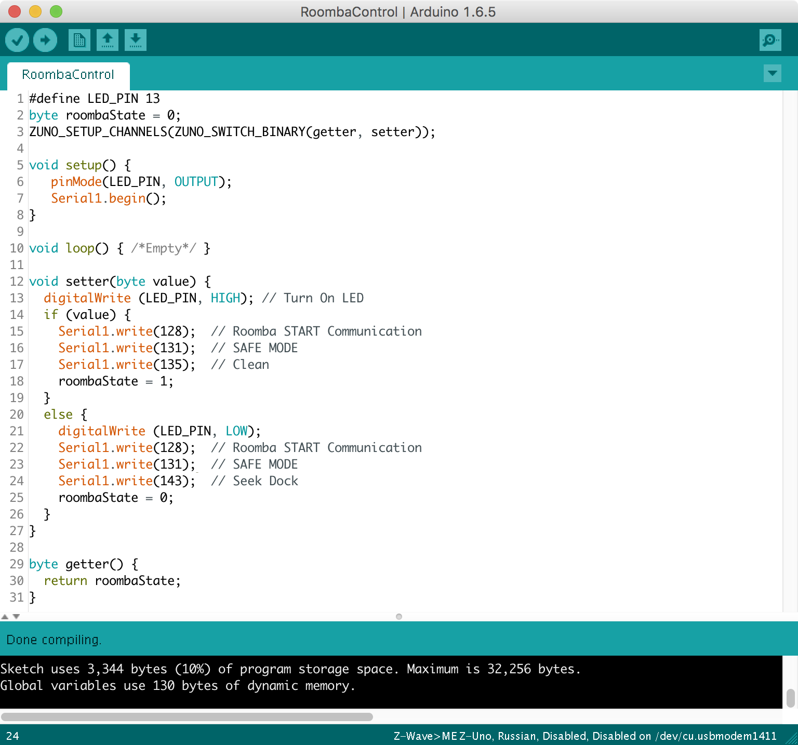Click the console collapse up arrow
The height and width of the screenshot is (745, 798).
pos(5,617)
